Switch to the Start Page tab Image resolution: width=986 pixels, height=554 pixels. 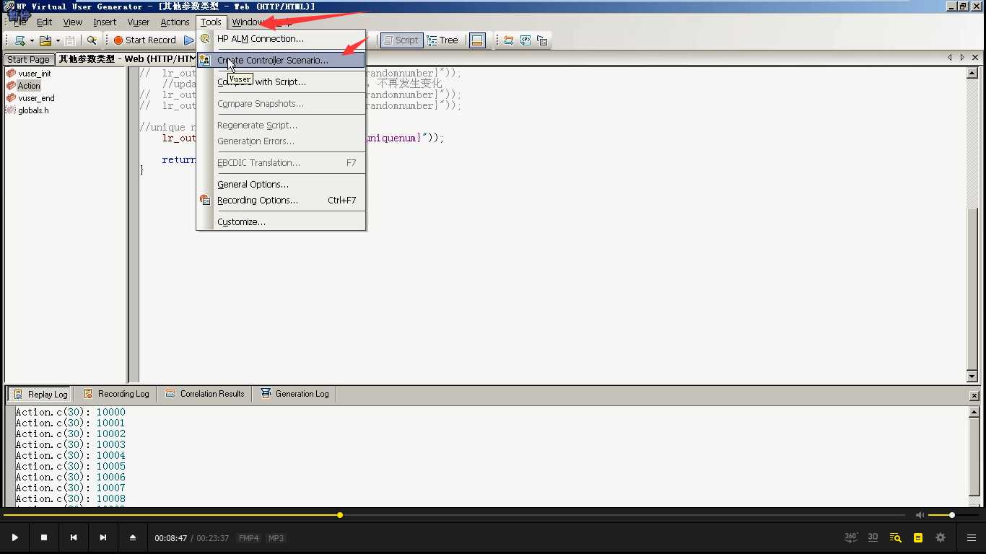pos(29,59)
